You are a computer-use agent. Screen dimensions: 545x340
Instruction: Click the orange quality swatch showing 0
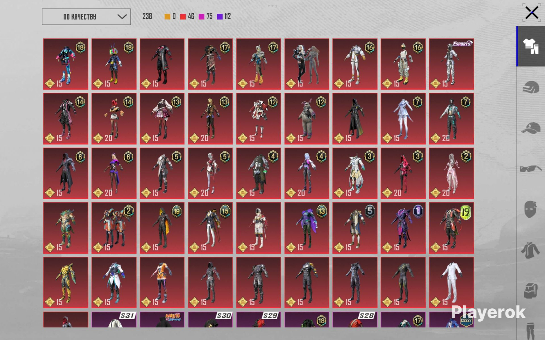click(167, 17)
